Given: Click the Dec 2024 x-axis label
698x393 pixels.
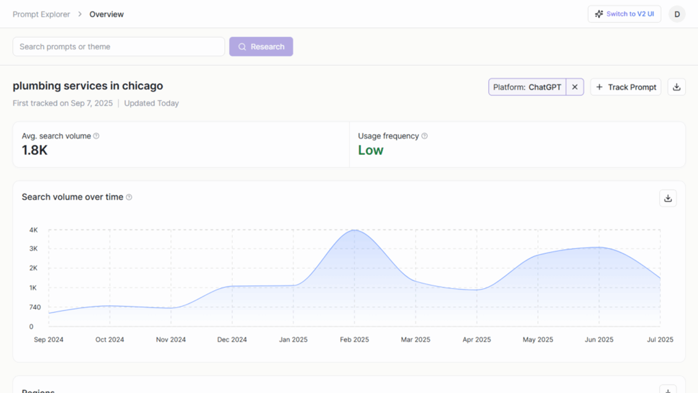Looking at the screenshot, I should coord(232,340).
